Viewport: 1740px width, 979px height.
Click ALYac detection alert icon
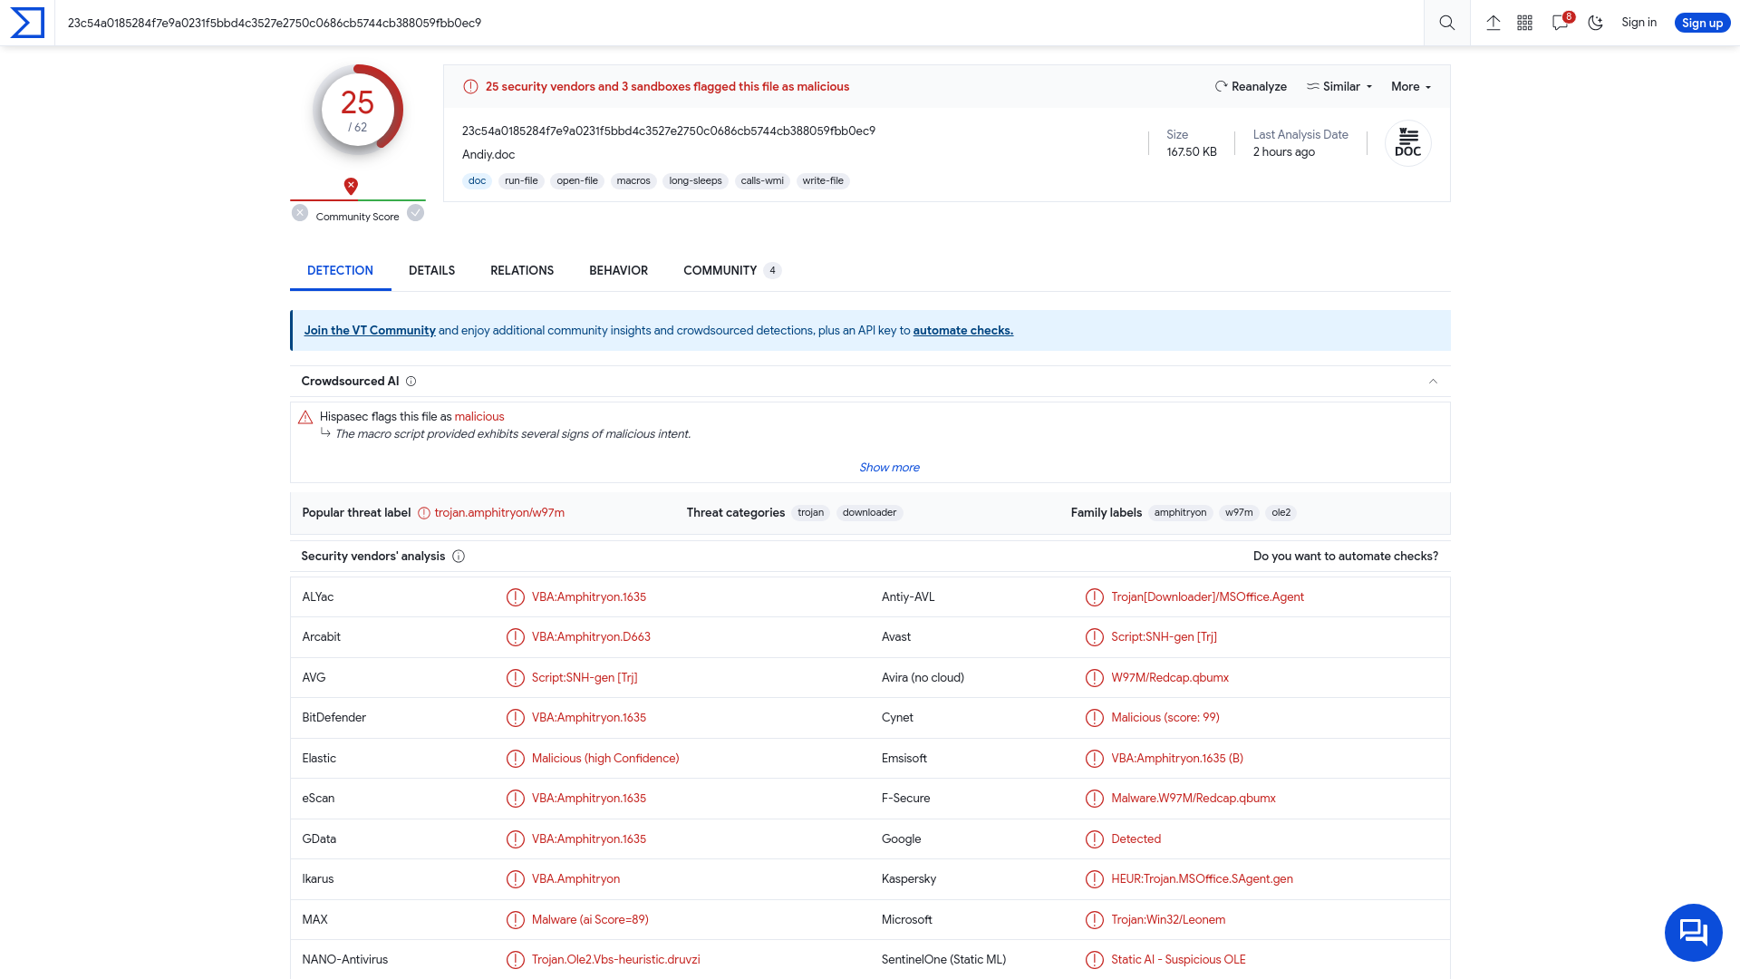coord(516,597)
